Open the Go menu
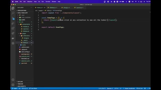The width and height of the screenshot is (161, 90). point(39,2)
